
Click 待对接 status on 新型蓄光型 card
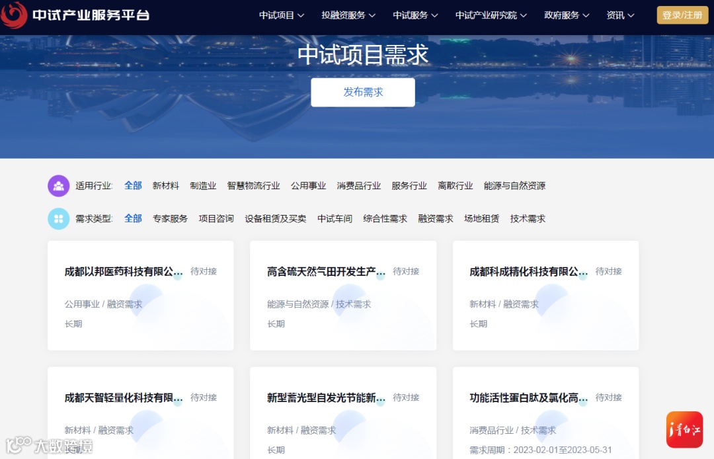click(x=406, y=397)
